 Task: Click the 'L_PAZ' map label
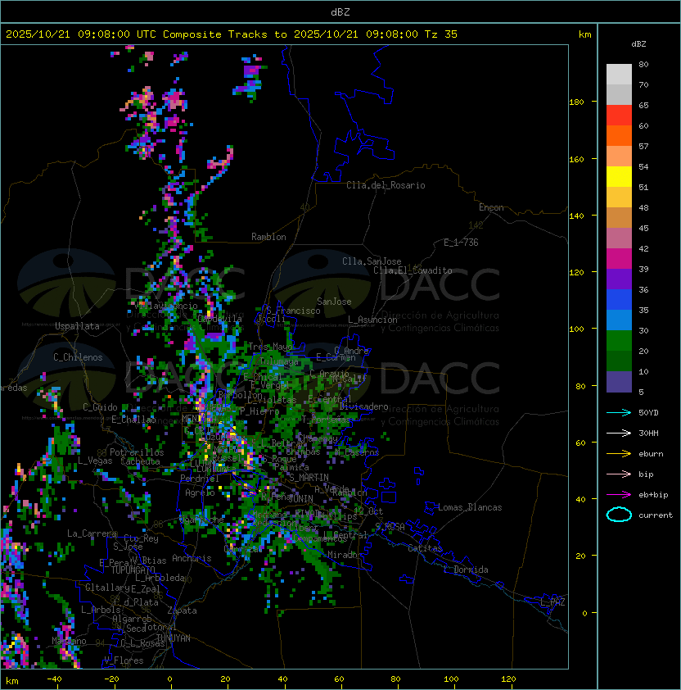(x=552, y=602)
